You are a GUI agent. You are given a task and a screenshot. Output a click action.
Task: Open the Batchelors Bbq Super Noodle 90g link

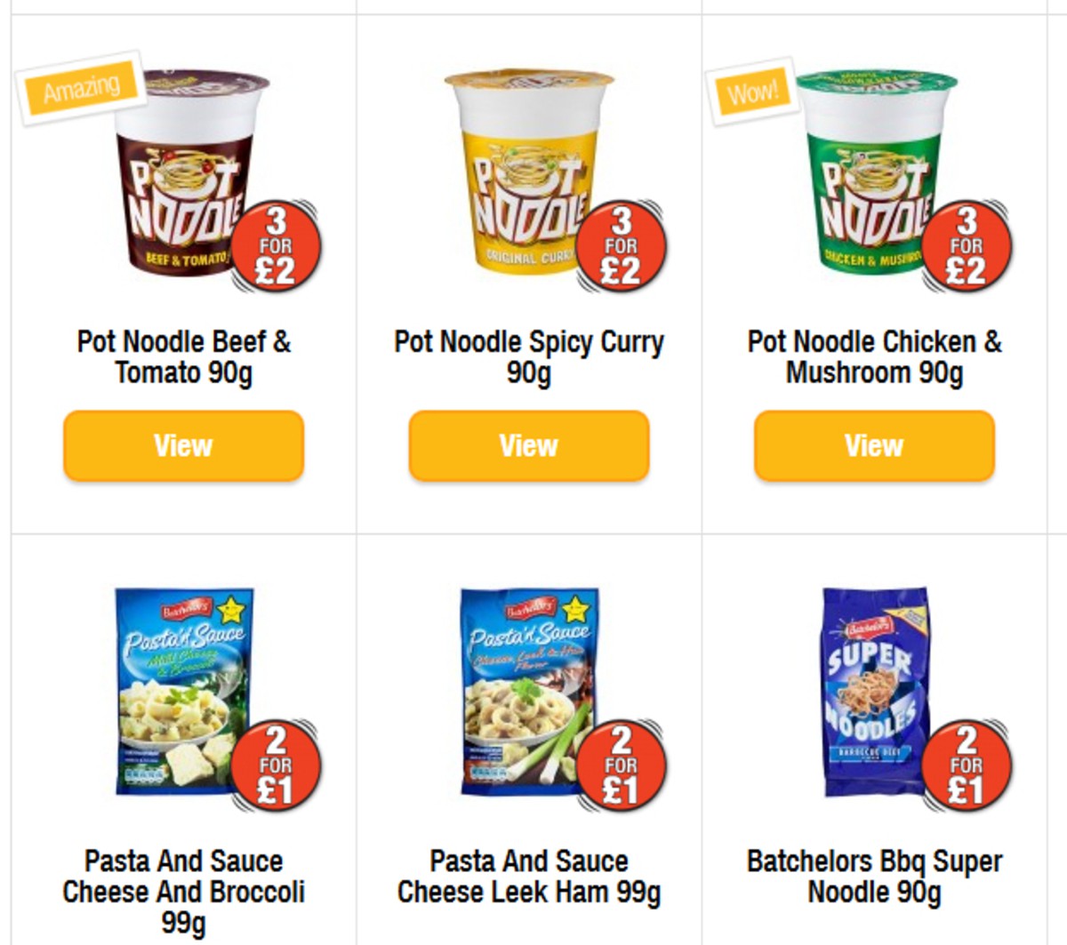(x=873, y=876)
